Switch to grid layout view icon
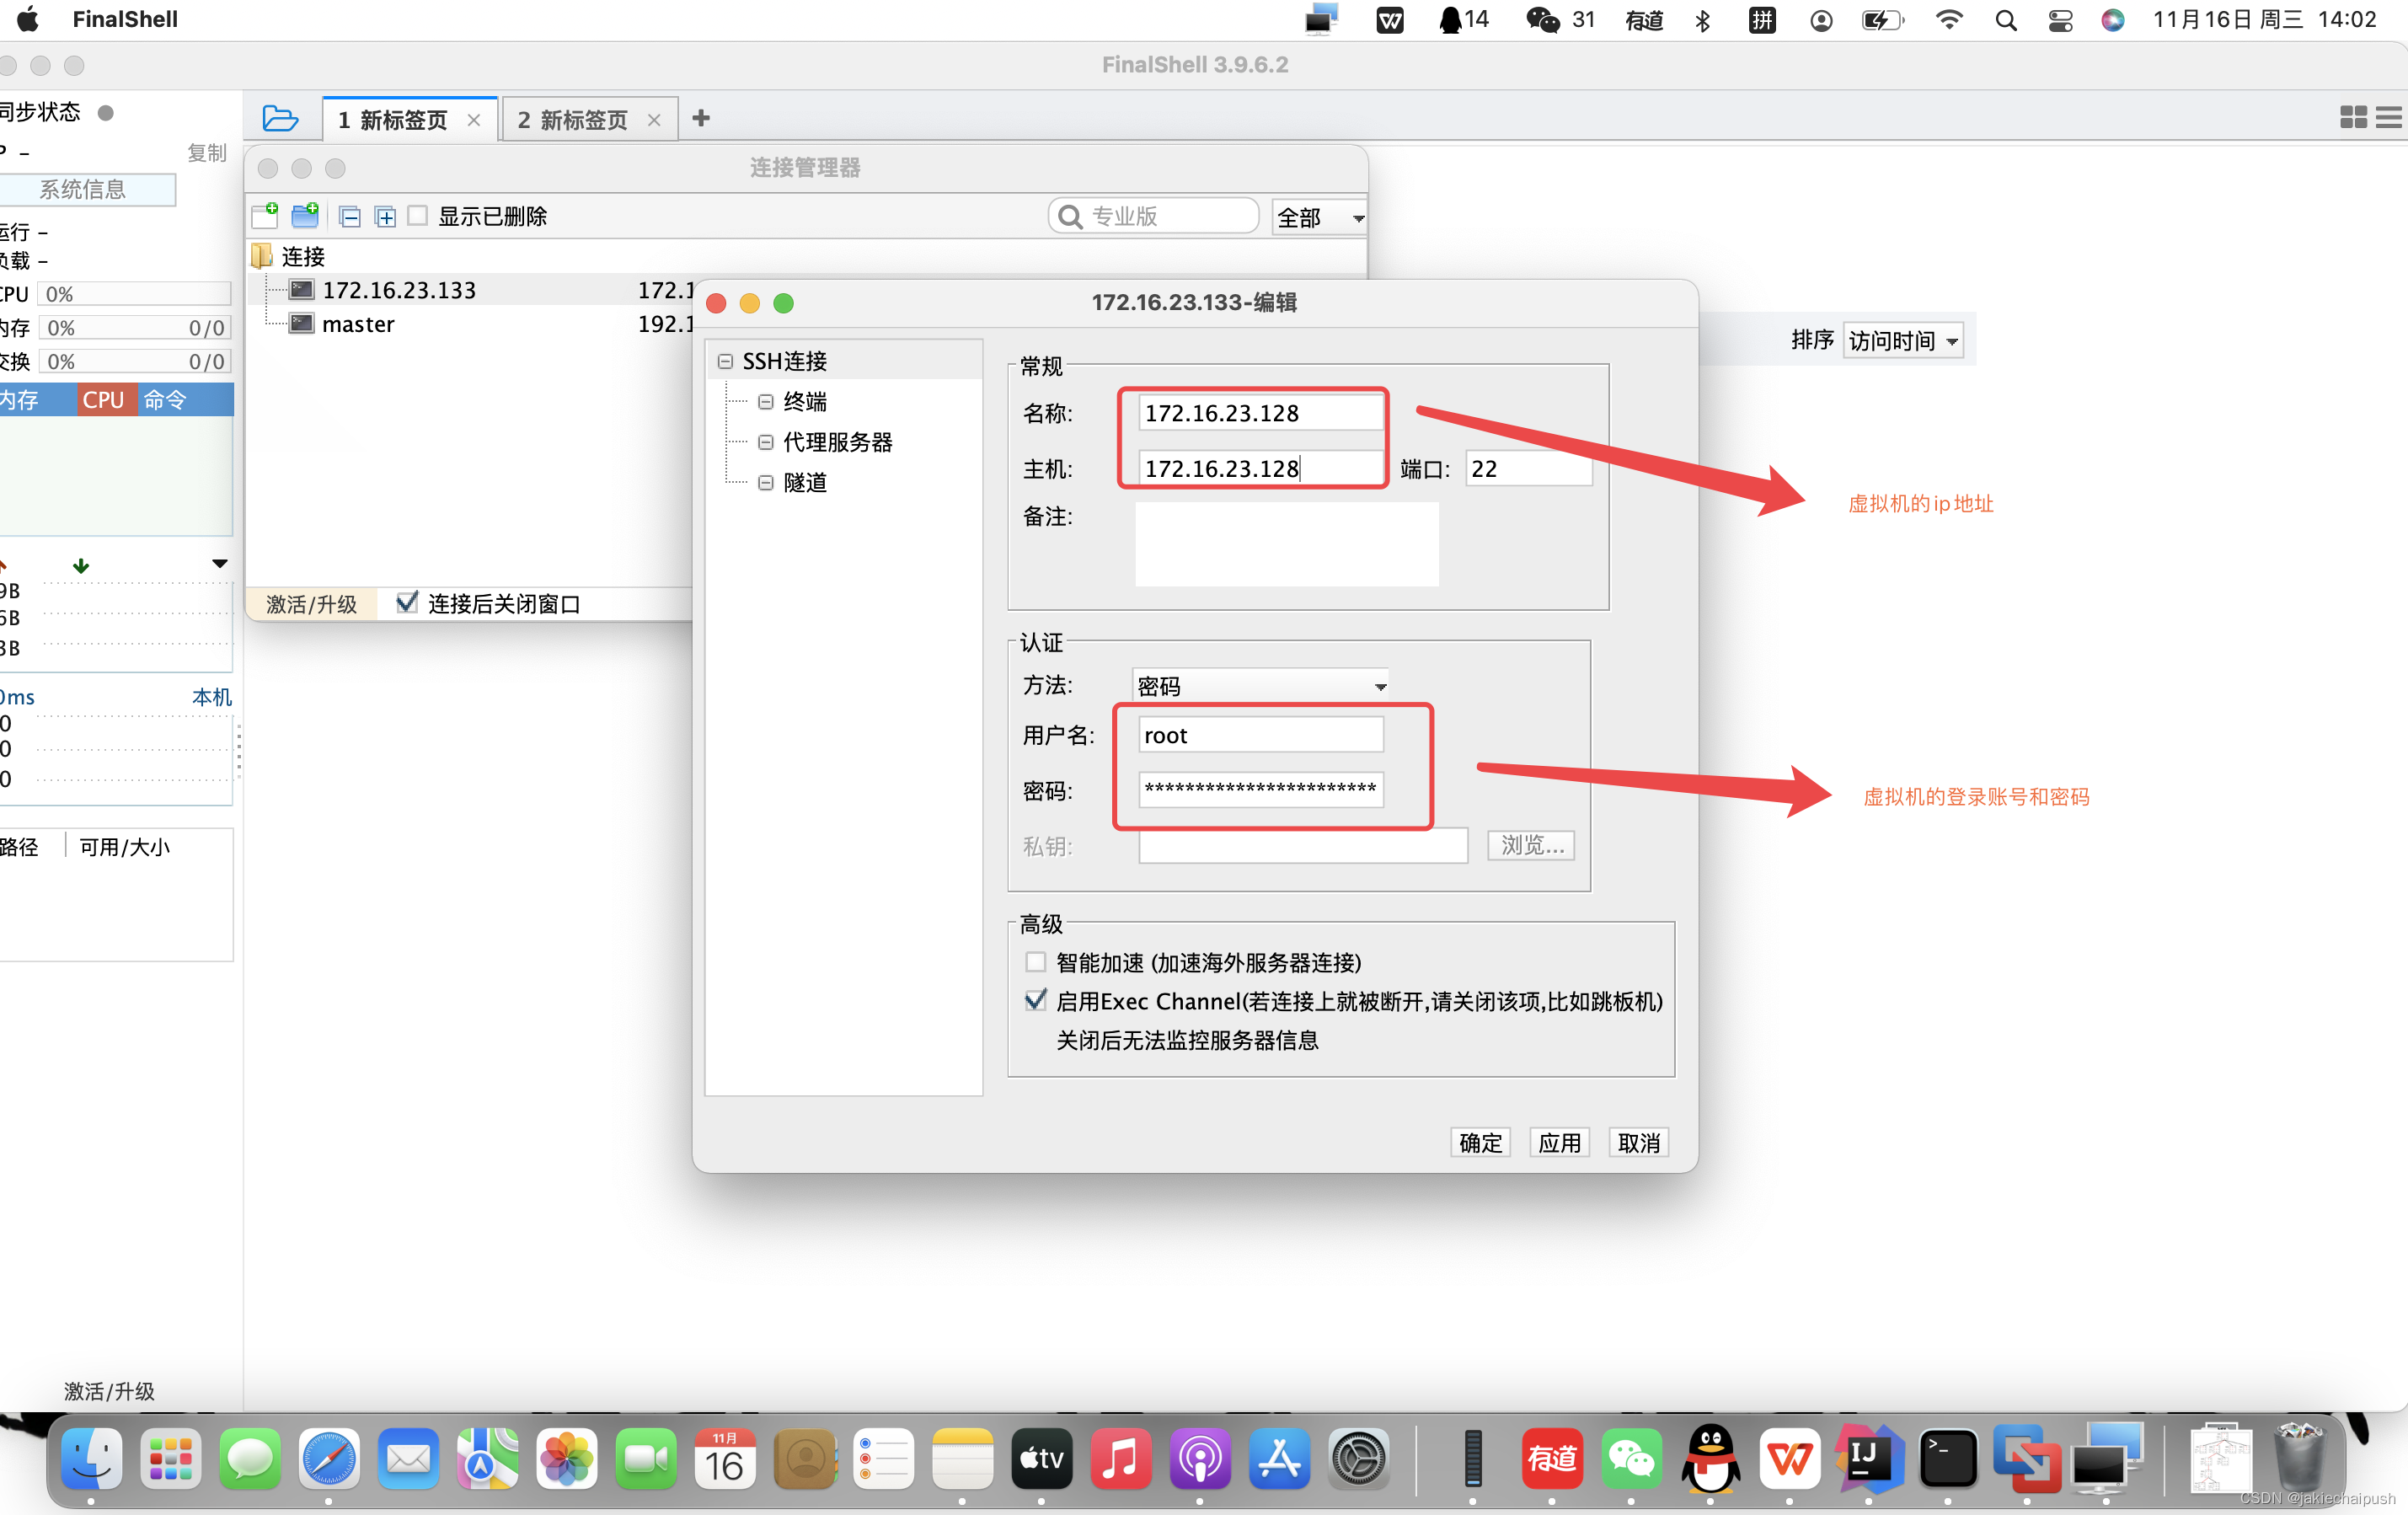 (2353, 118)
